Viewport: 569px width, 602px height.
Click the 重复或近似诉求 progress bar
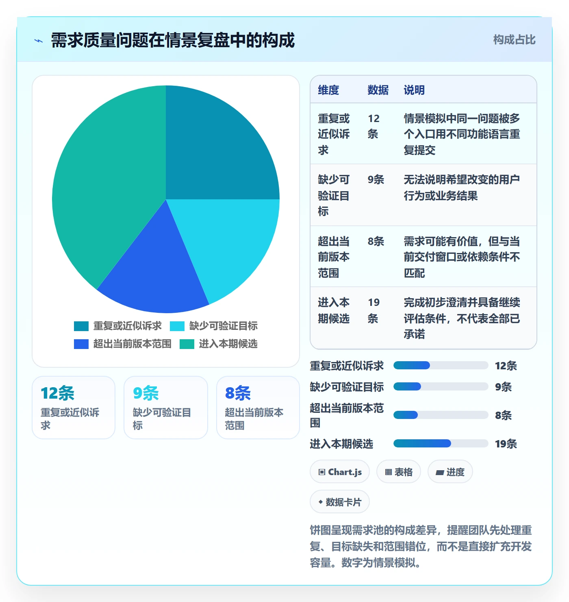pos(441,365)
